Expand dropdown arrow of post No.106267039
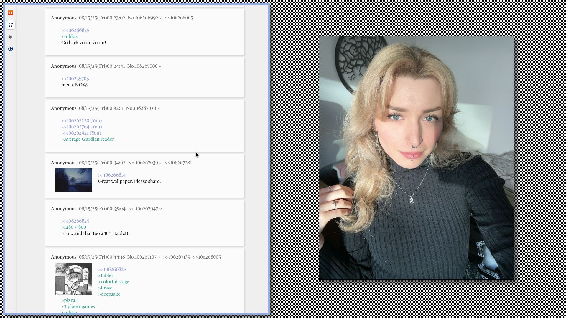This screenshot has width=566, height=318. [161, 163]
